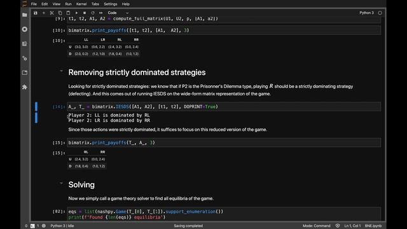Image resolution: width=407 pixels, height=229 pixels.
Task: Select heading Removing strictly dominated strategies
Action: (137, 73)
